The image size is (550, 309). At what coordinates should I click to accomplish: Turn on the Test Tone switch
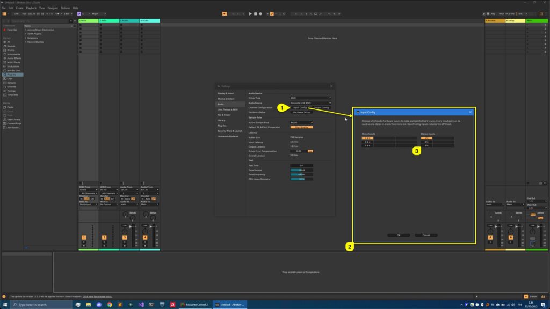tap(301, 165)
